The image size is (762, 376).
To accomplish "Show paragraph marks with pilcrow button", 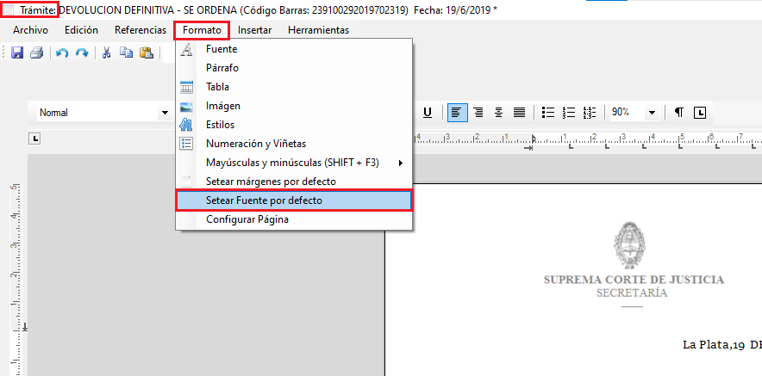I will (x=679, y=113).
